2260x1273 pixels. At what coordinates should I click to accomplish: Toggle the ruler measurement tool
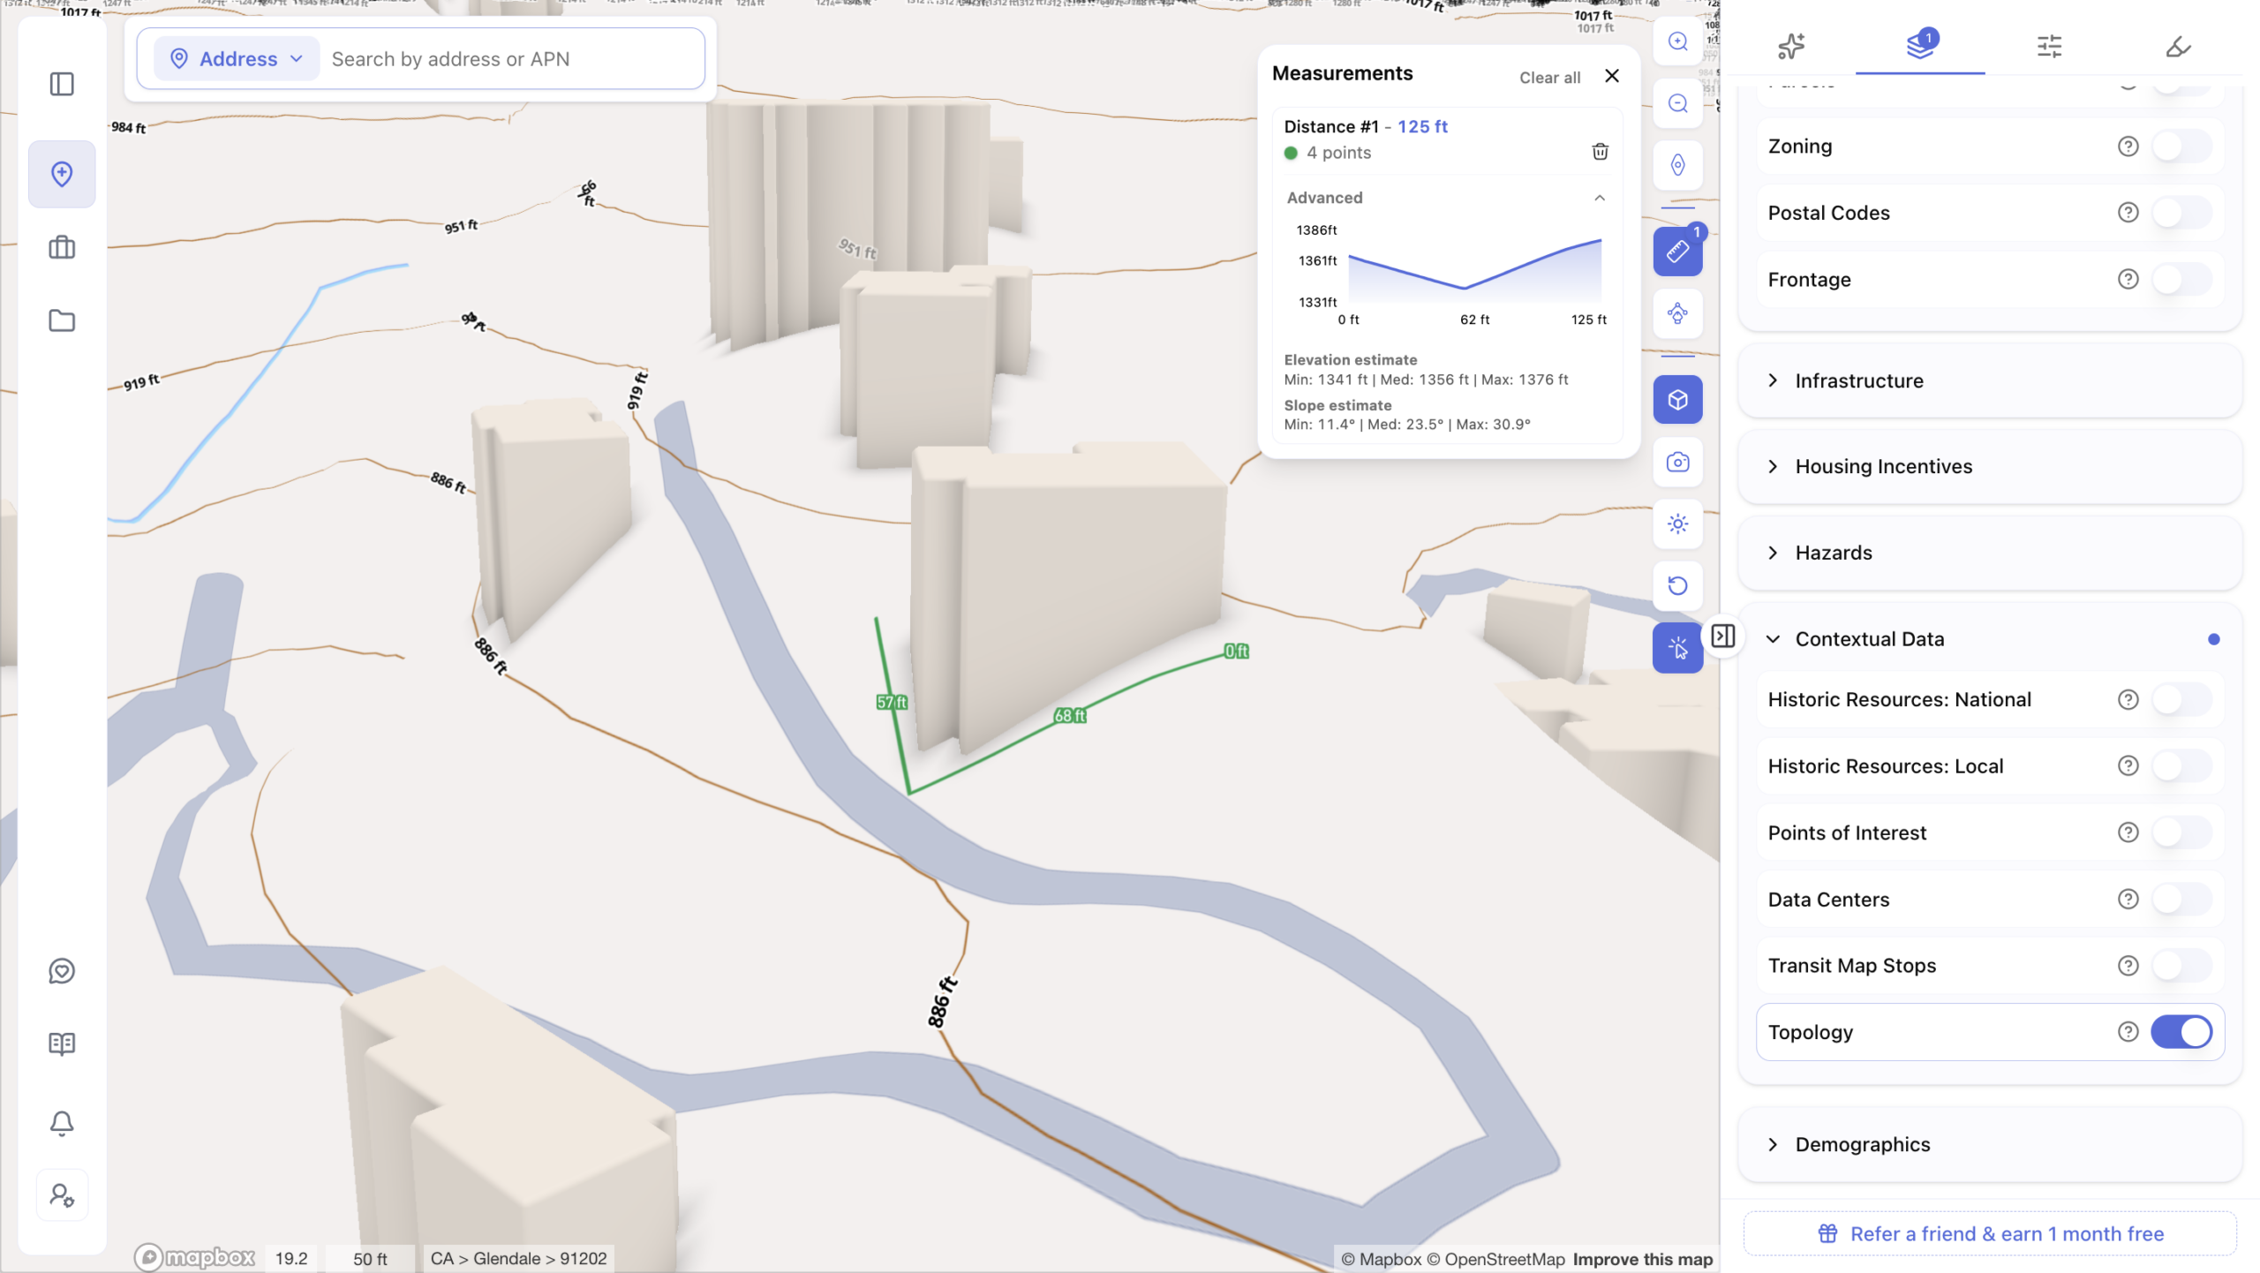pyautogui.click(x=1677, y=252)
